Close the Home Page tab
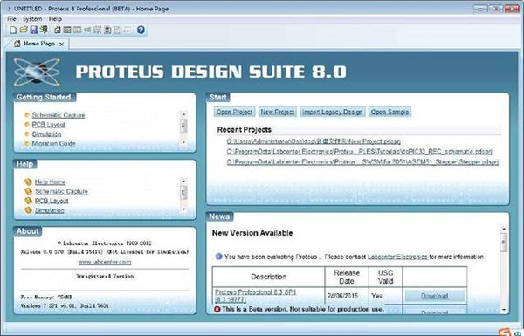Screen dimensions: 524x336 point(62,44)
